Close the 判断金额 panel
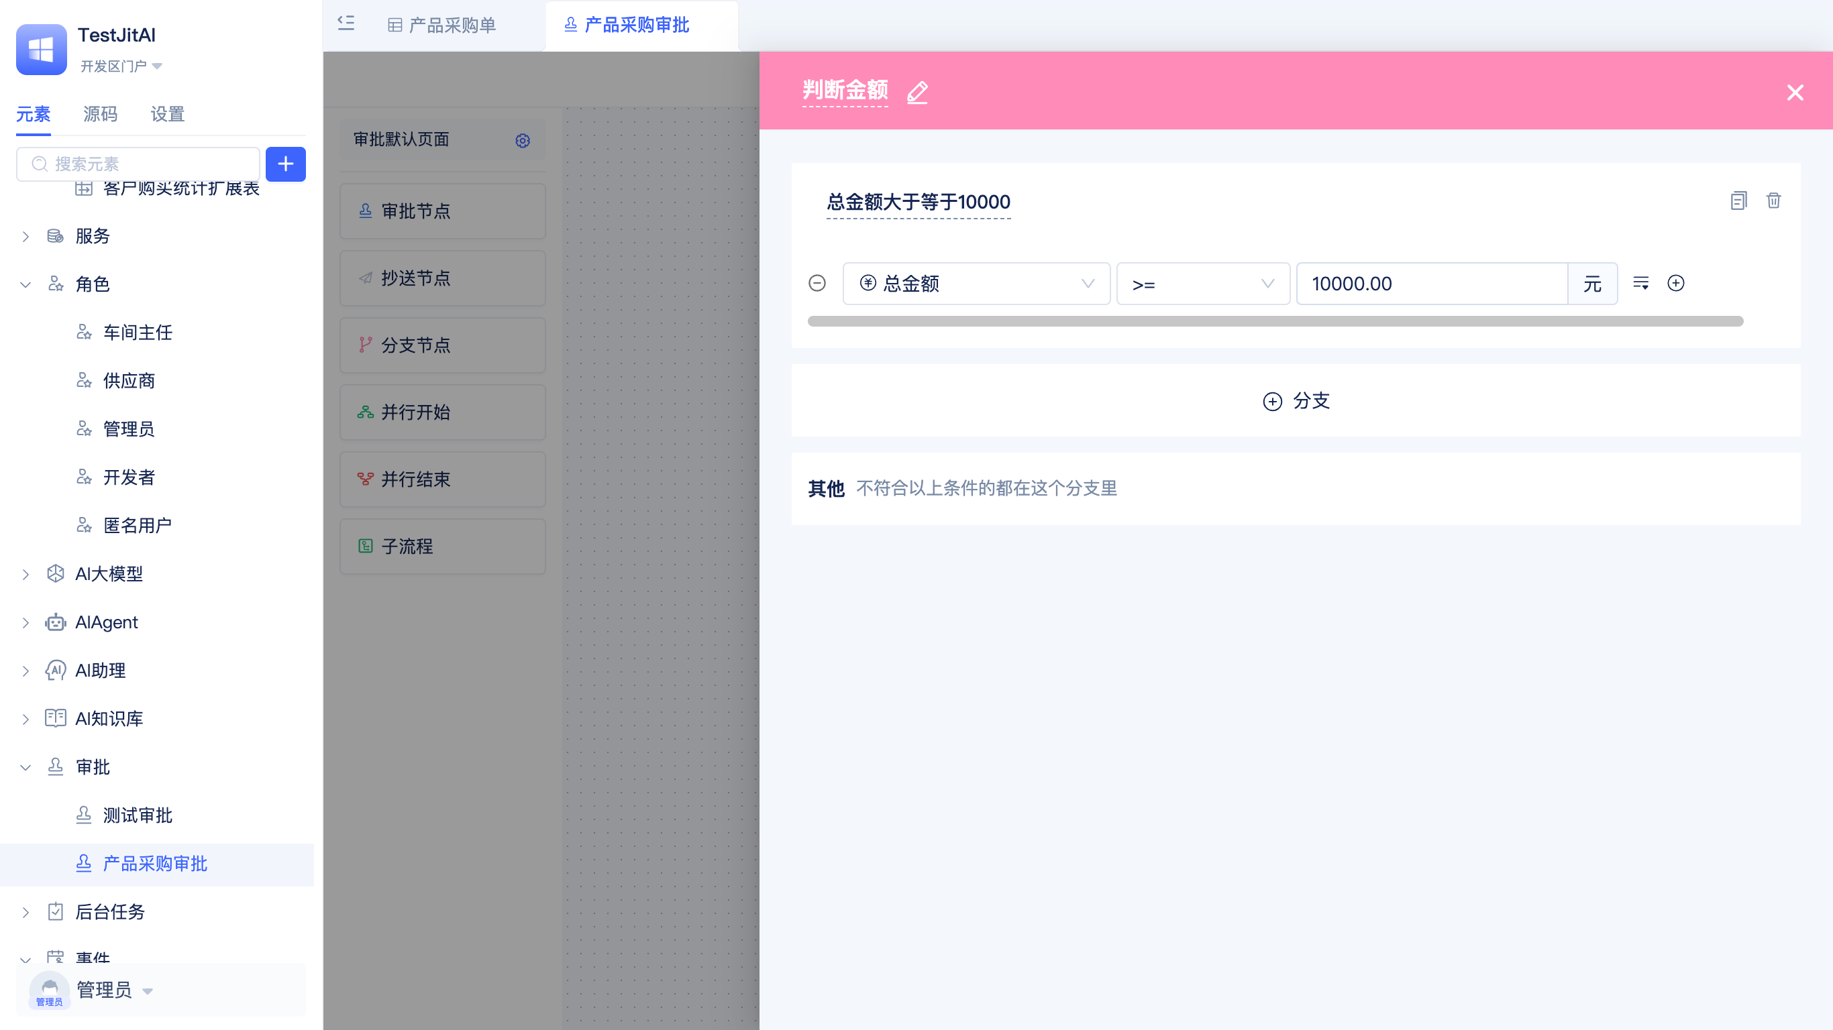This screenshot has height=1030, width=1833. coord(1795,93)
